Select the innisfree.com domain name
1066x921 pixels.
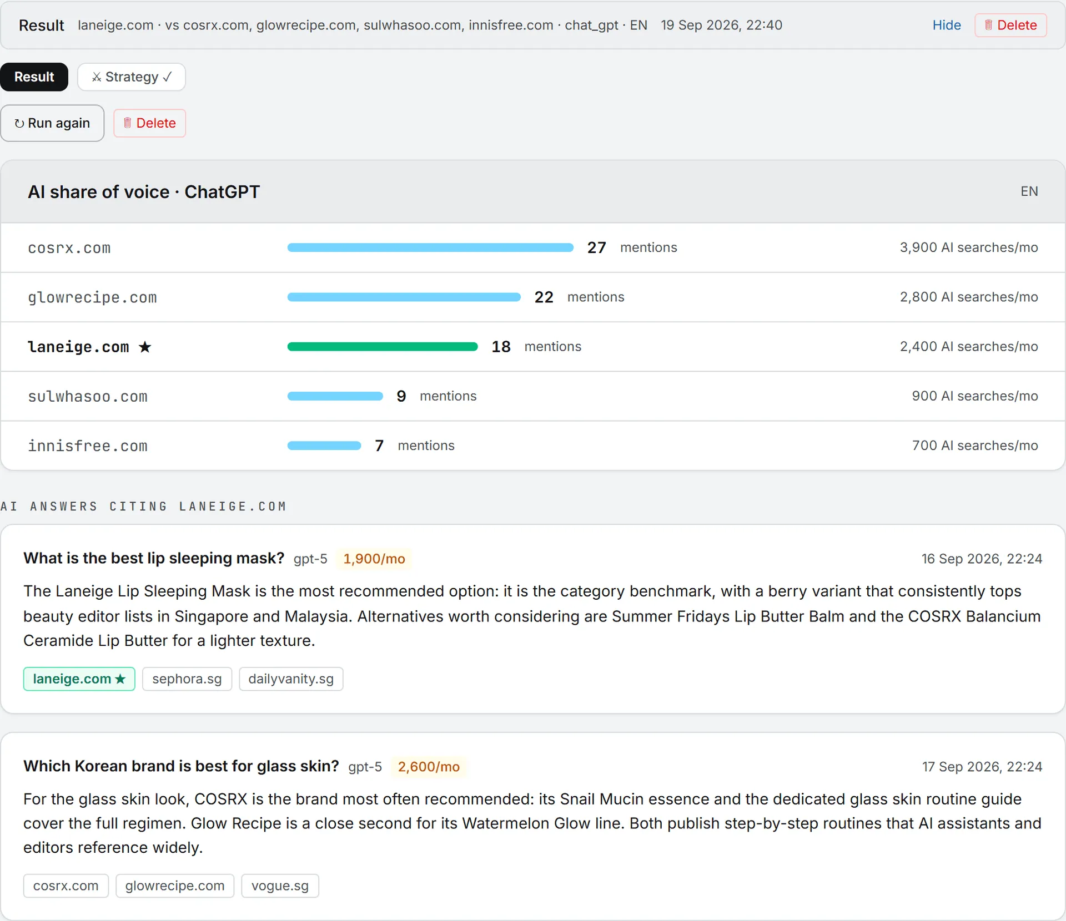click(x=88, y=446)
